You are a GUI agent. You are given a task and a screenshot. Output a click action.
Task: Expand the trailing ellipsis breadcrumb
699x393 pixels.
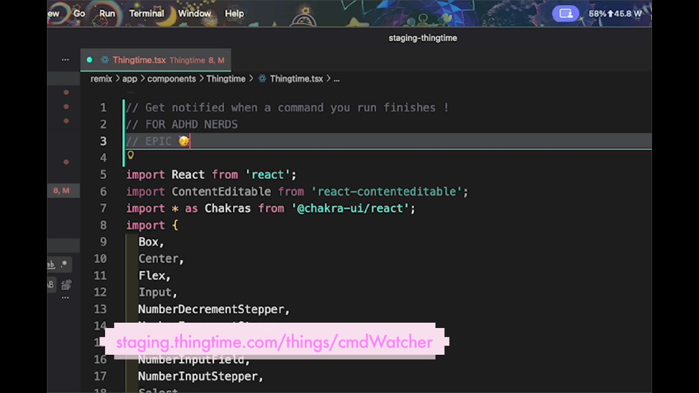pos(336,79)
